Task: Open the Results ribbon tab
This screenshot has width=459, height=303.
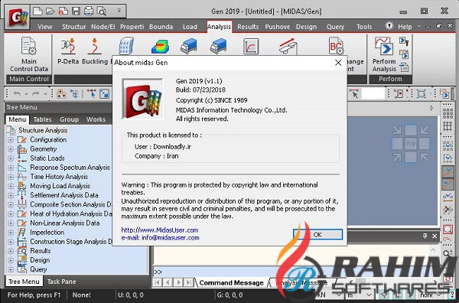Action: click(248, 27)
